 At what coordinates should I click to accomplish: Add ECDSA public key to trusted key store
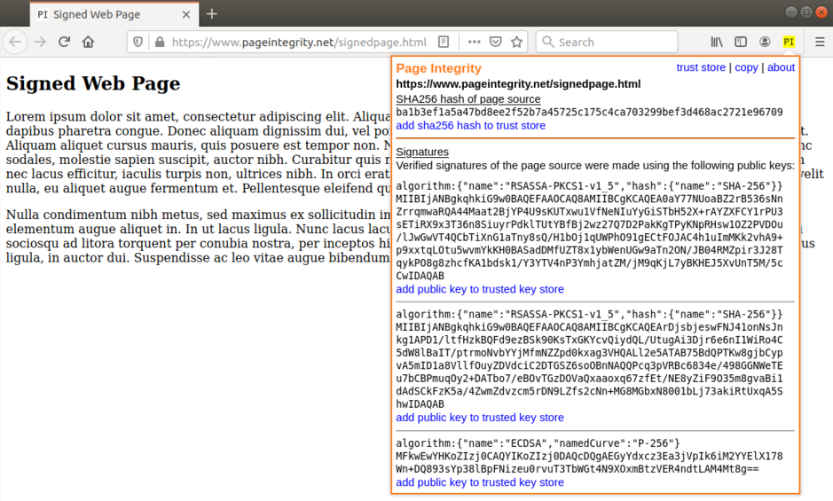[480, 482]
